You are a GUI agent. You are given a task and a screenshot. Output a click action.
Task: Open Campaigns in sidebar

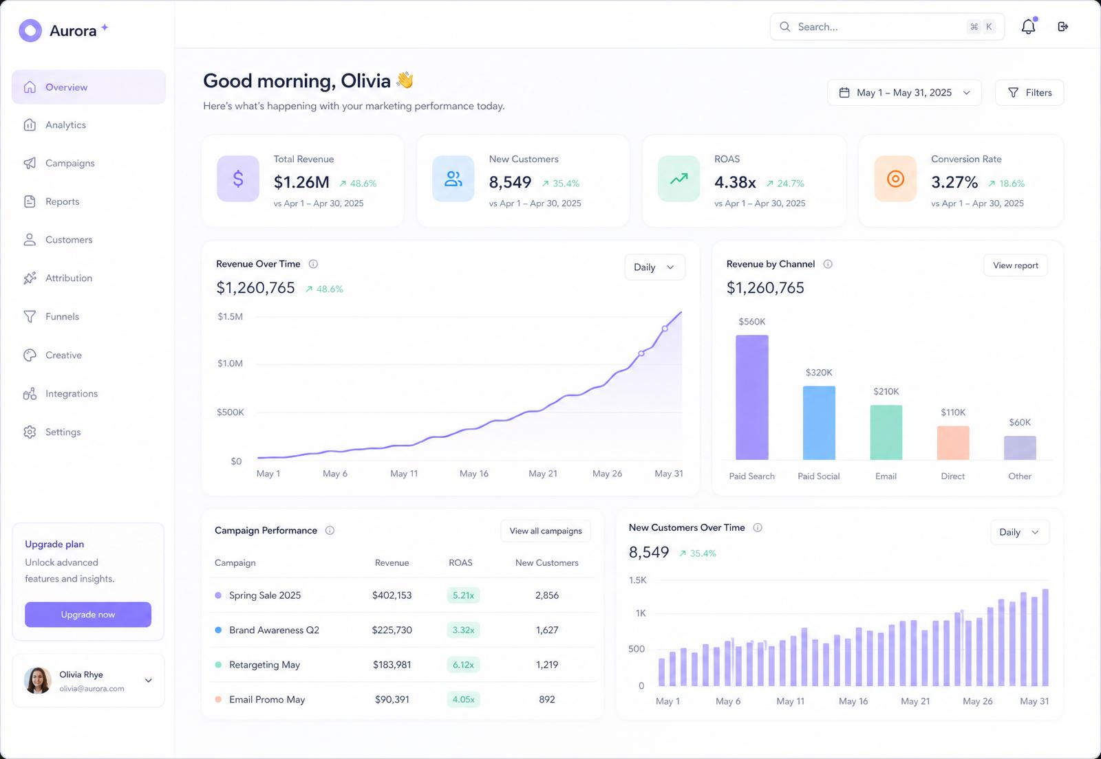[89, 163]
